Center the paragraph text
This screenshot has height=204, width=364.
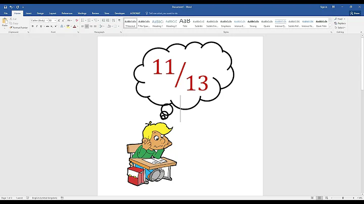pyautogui.click(x=87, y=26)
